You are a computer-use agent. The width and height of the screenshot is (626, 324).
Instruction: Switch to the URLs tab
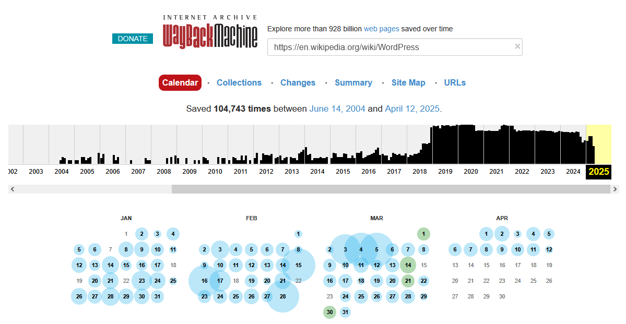(455, 82)
